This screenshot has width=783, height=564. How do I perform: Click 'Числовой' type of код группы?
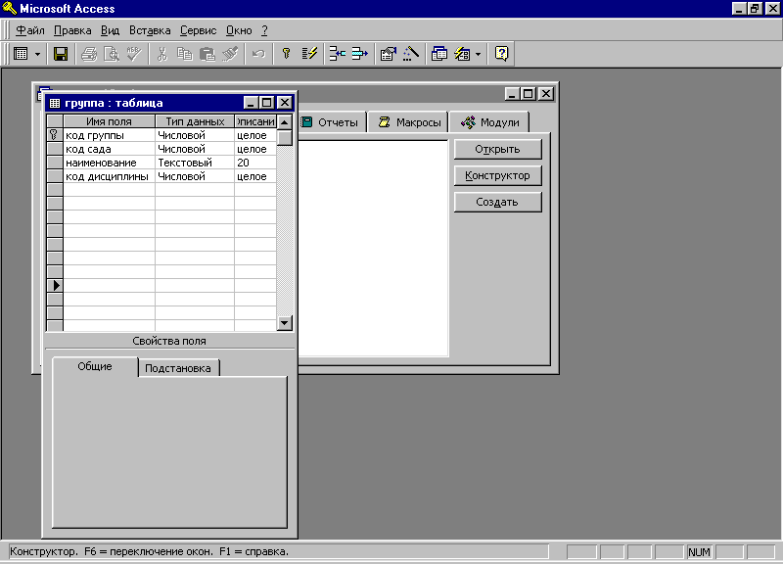point(195,135)
